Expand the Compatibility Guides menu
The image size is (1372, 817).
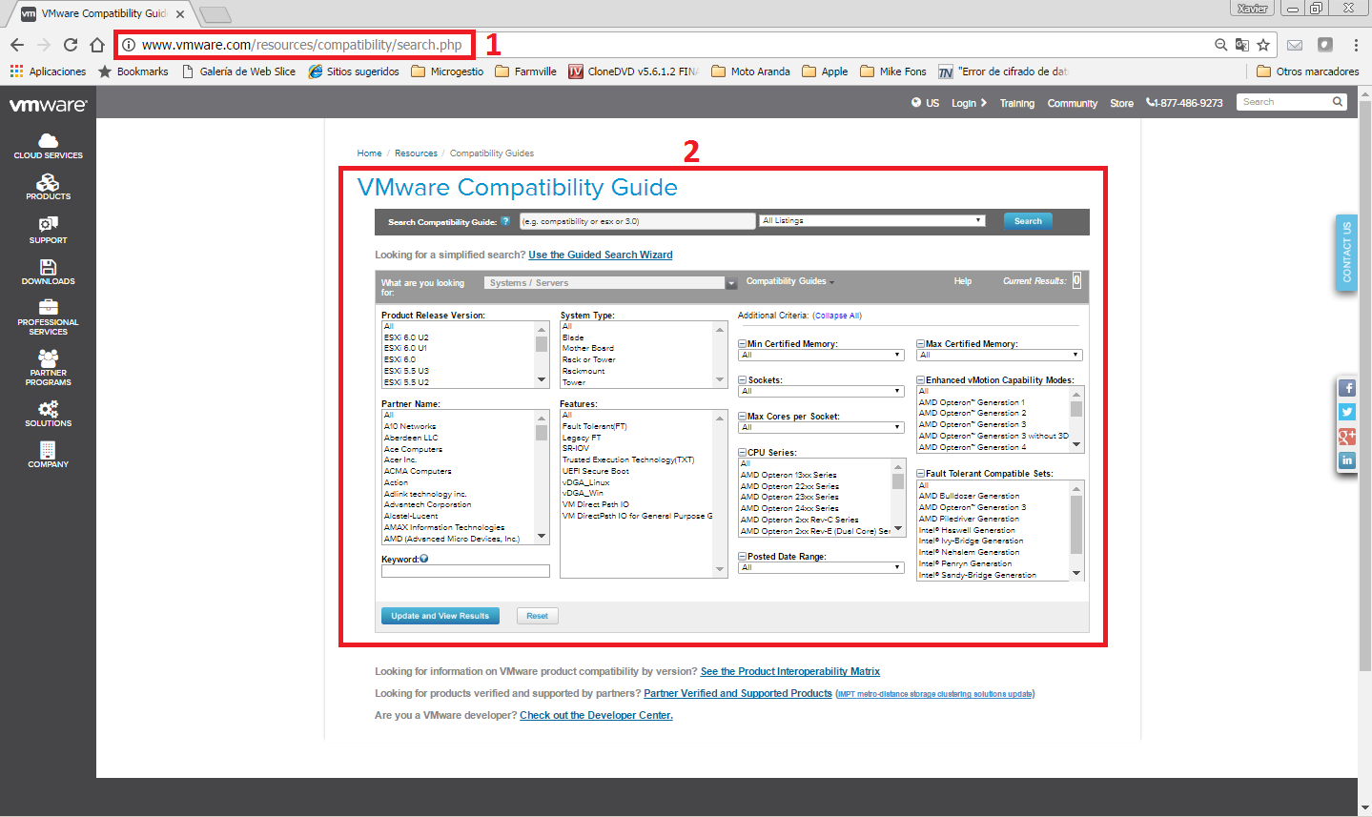point(790,281)
